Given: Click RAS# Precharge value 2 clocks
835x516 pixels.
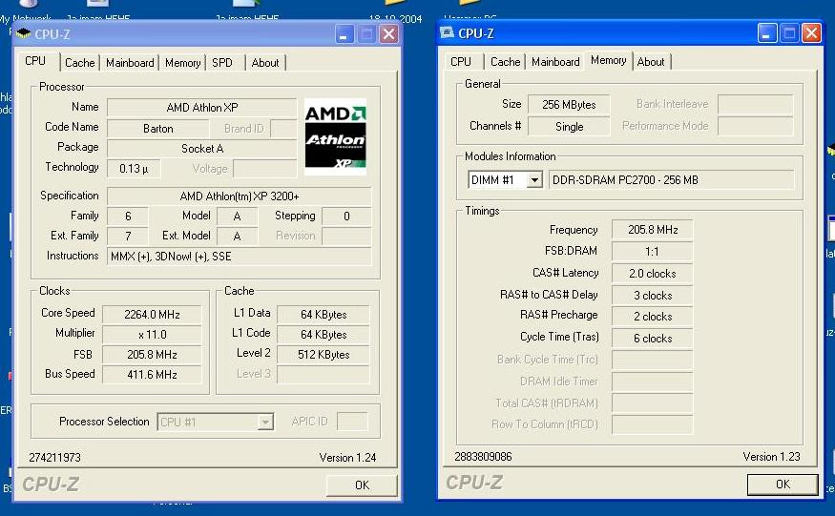Looking at the screenshot, I should 653,317.
